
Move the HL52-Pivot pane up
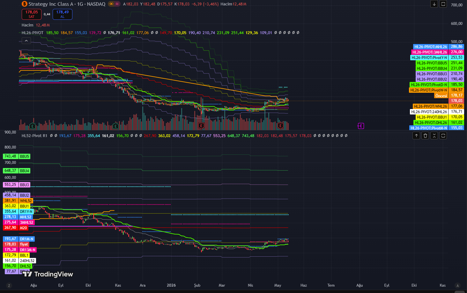pos(416,136)
